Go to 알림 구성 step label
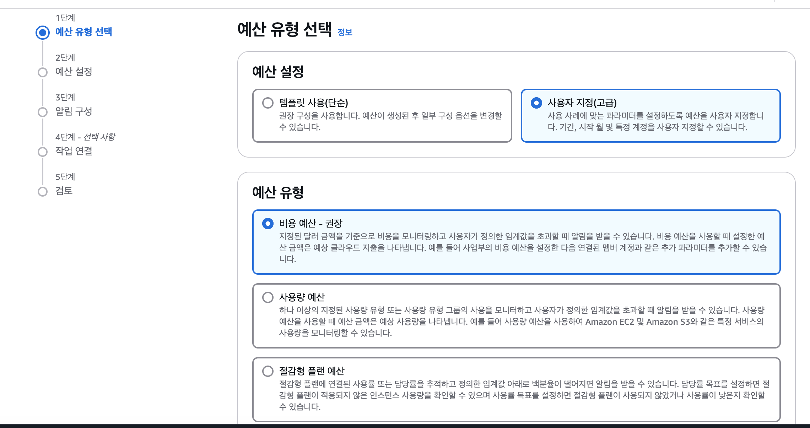The image size is (810, 428). [x=74, y=111]
